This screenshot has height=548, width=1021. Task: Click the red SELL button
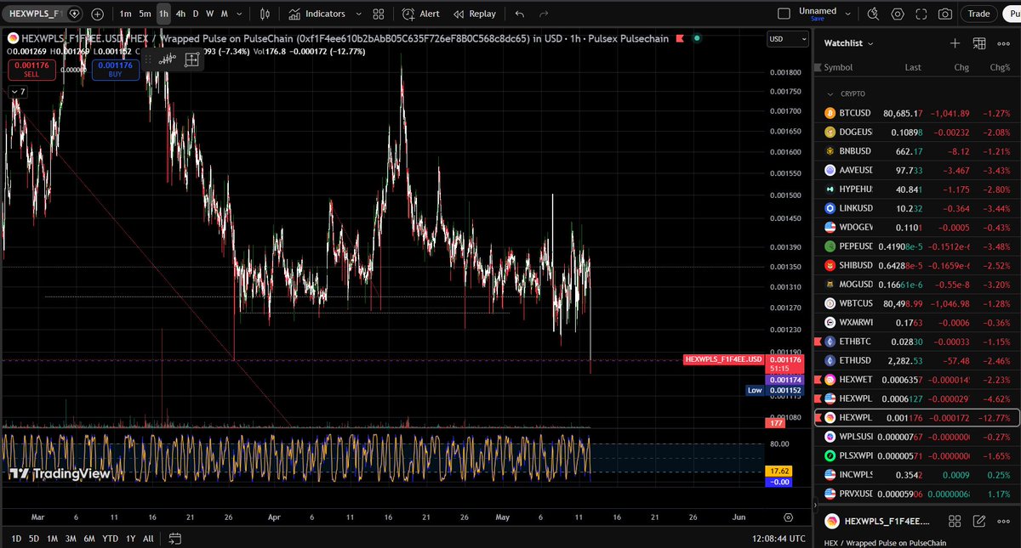pos(31,70)
